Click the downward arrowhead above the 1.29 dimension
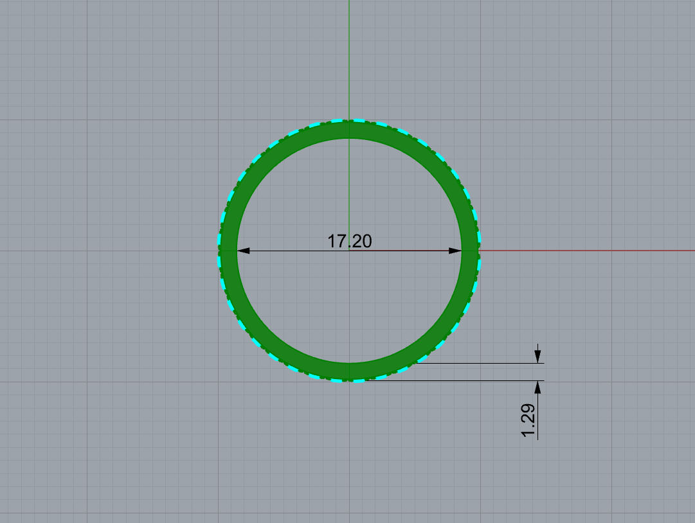This screenshot has width=695, height=523. click(x=537, y=357)
